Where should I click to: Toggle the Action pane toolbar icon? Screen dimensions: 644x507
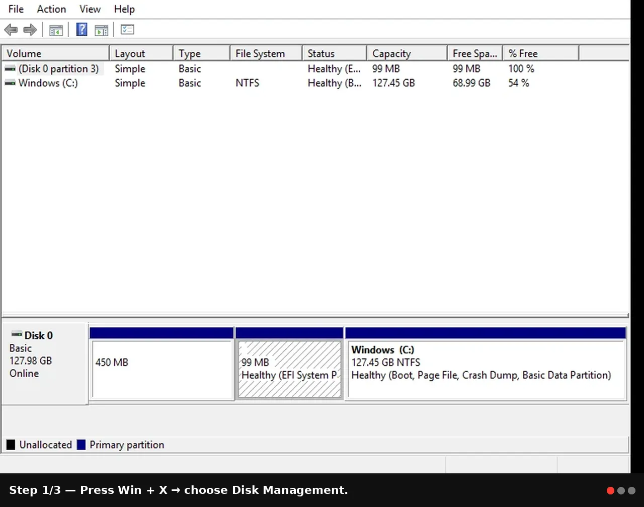(101, 30)
